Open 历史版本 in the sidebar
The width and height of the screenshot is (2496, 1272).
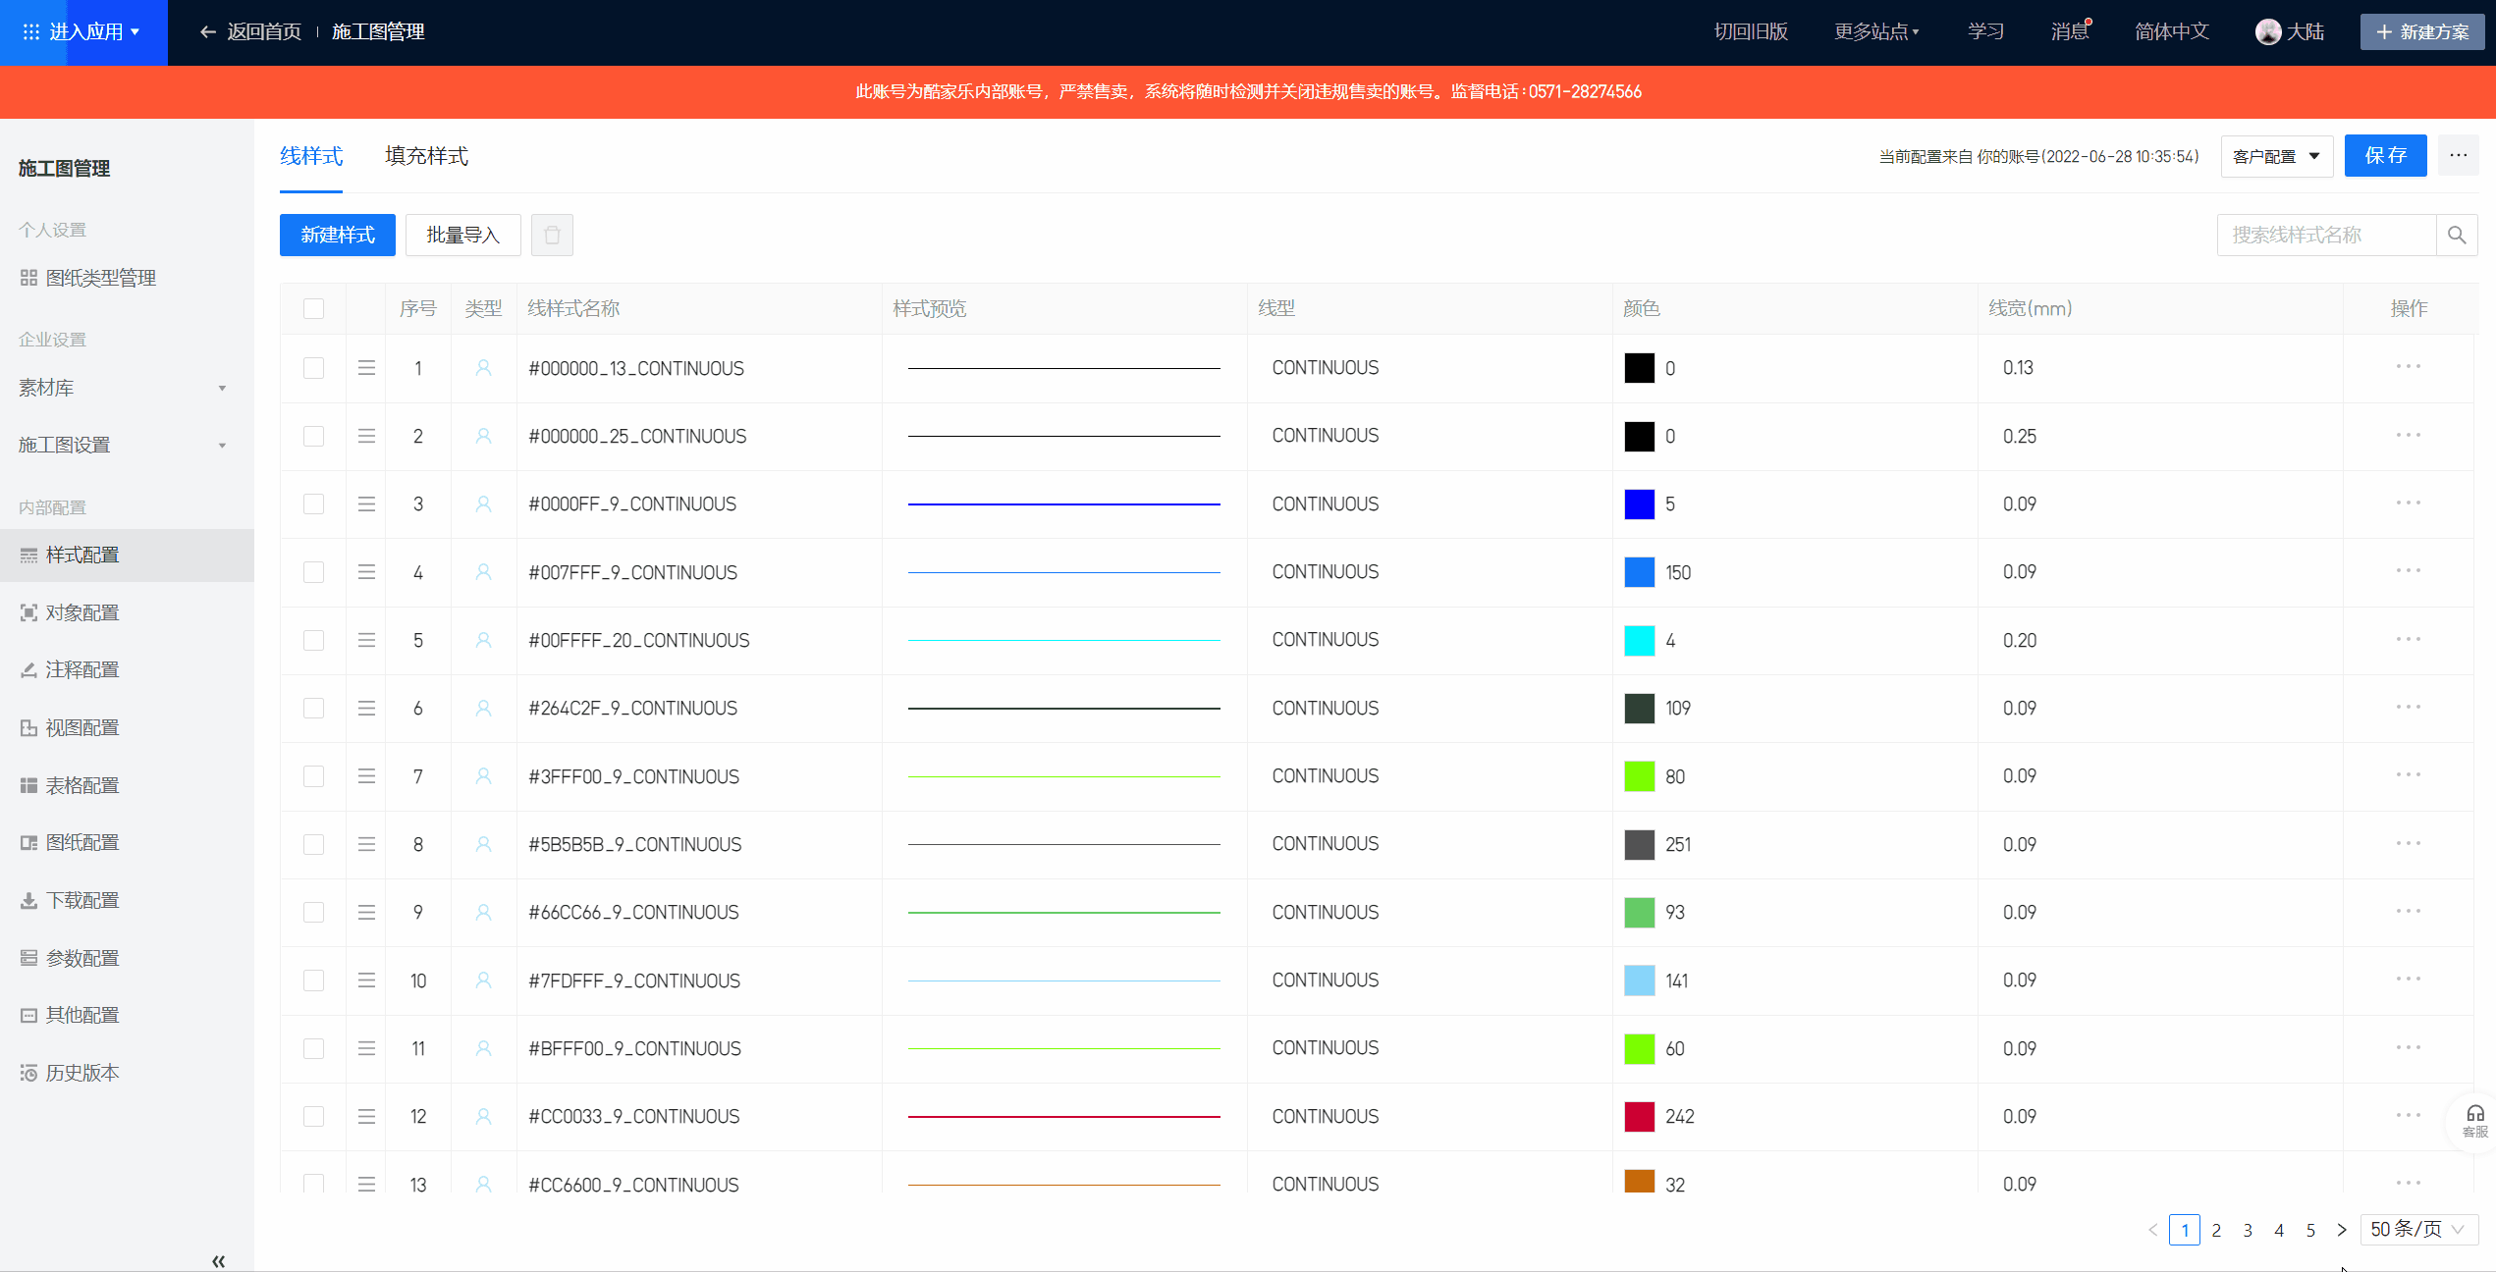tap(82, 1073)
